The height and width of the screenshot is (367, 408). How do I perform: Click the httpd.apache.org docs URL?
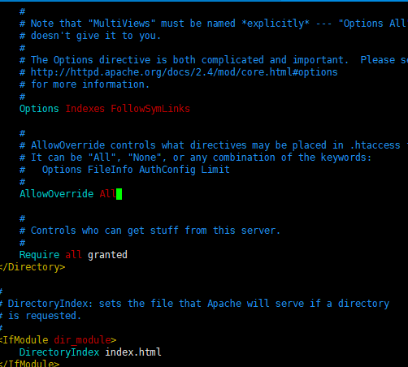[x=184, y=72]
